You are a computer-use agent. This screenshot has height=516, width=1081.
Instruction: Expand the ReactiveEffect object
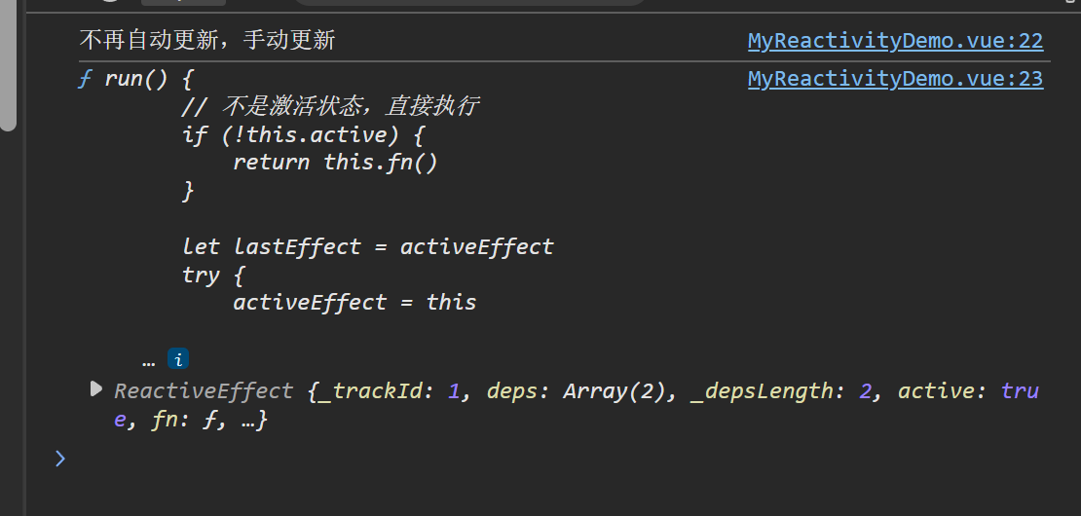click(95, 389)
